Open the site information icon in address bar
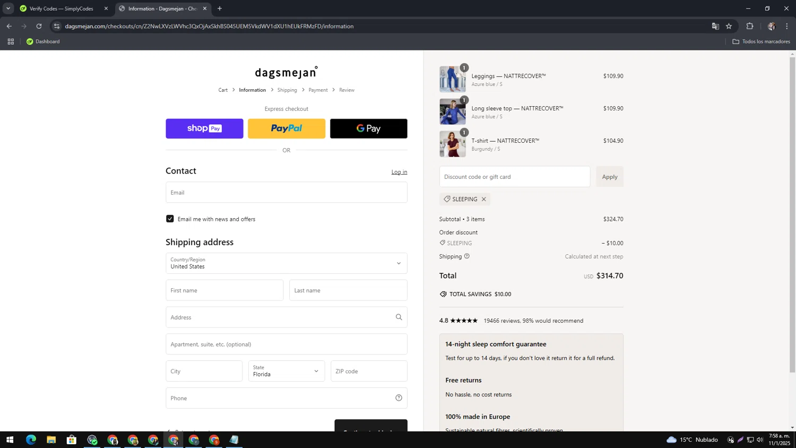The image size is (796, 448). coord(57,26)
